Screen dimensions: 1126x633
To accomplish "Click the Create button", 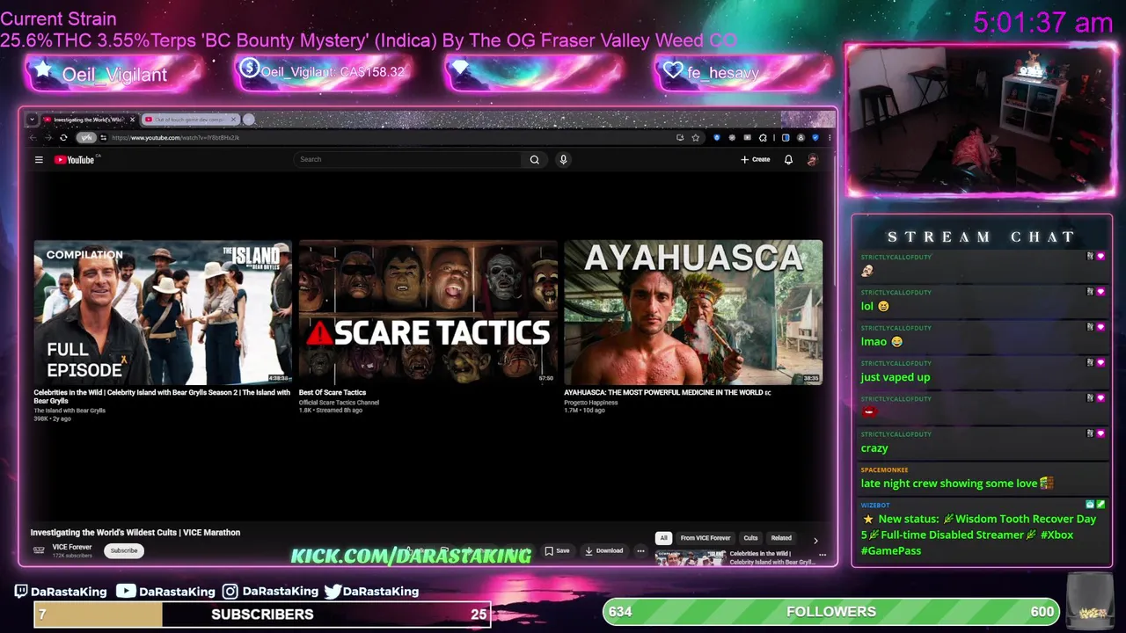I will pyautogui.click(x=756, y=159).
